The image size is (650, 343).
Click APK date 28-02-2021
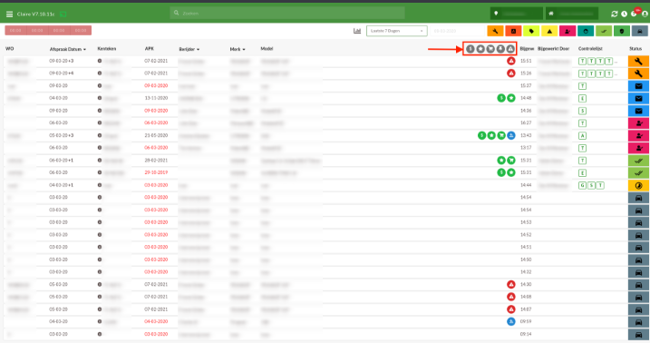click(156, 160)
